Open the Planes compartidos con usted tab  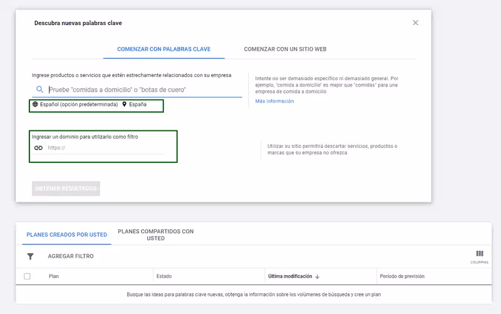155,234
